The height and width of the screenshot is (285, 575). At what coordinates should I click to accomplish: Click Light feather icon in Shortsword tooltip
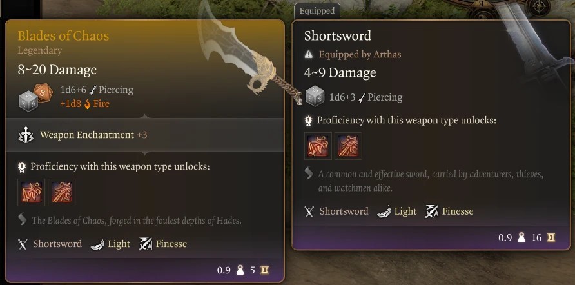pos(384,211)
